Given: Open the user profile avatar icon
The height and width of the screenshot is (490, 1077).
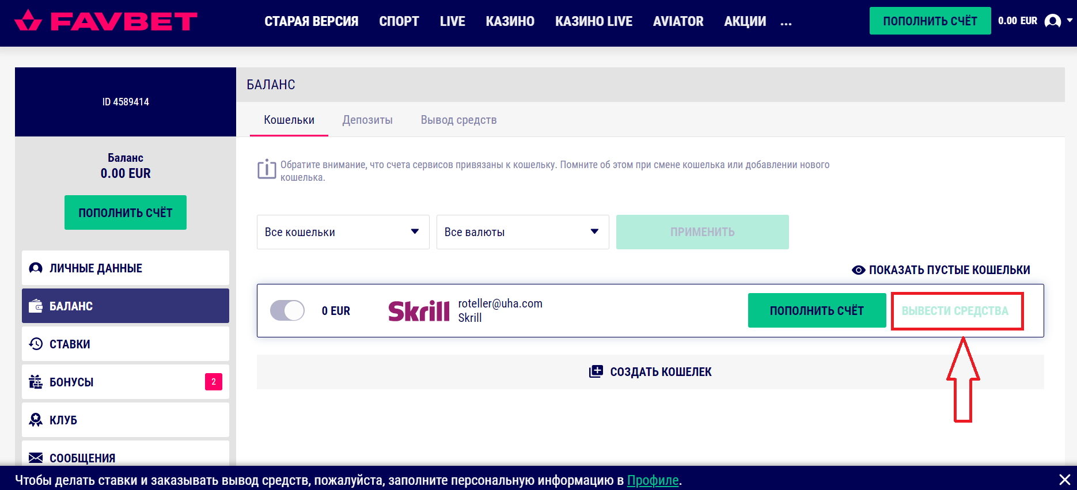Looking at the screenshot, I should coord(1052,21).
